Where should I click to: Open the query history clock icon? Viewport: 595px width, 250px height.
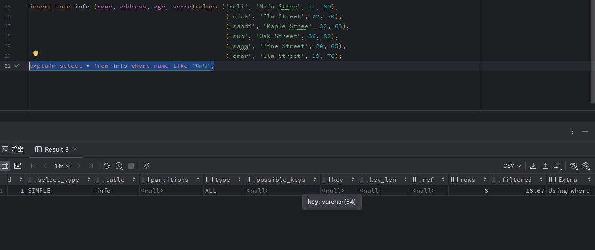(x=119, y=166)
